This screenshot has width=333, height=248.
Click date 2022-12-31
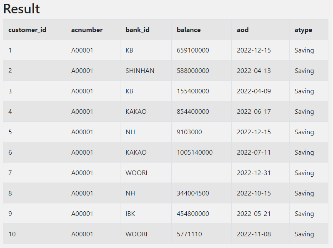(254, 173)
